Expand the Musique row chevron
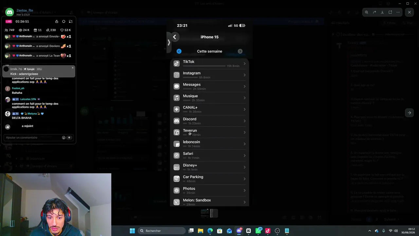Screen dimensions: 419x236 [x=245, y=98]
